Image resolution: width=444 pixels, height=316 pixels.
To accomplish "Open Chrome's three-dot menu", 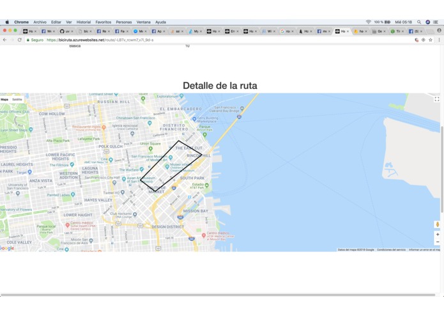I will point(439,40).
